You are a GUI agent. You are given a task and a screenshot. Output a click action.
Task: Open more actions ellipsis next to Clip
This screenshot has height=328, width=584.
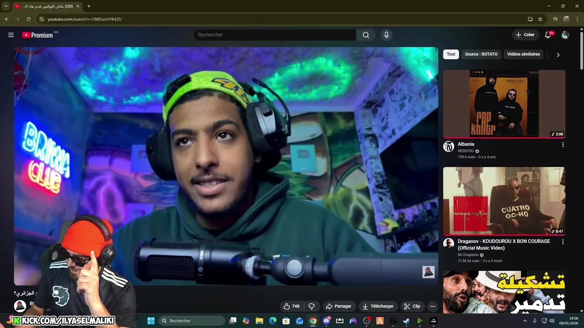(433, 306)
